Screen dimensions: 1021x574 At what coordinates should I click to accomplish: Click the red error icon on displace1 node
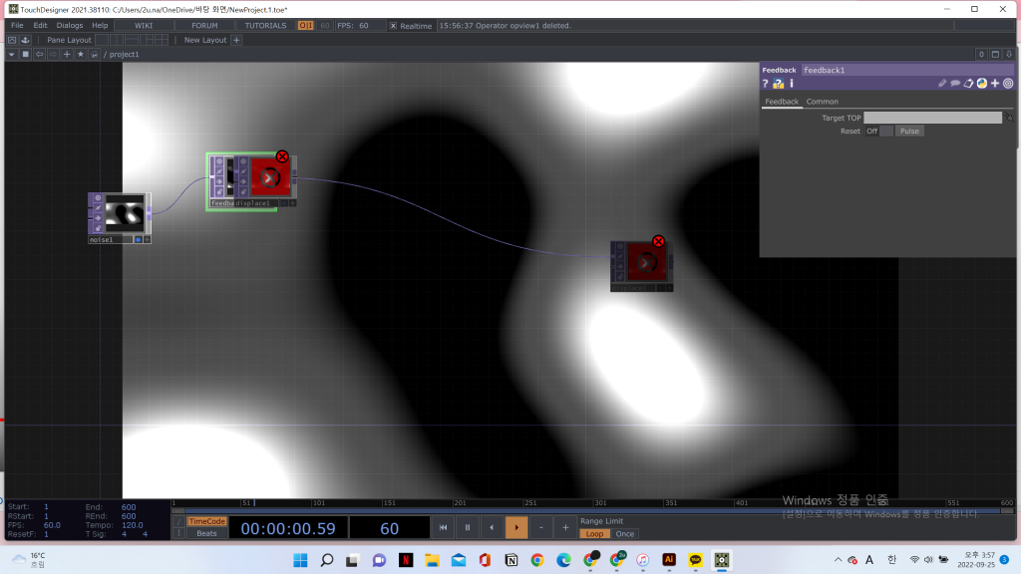pyautogui.click(x=282, y=156)
